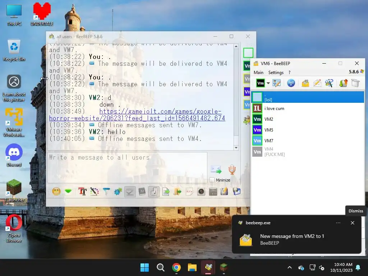The image size is (368, 276).
Task: Close the beebeep.exe notification
Action: tap(353, 223)
